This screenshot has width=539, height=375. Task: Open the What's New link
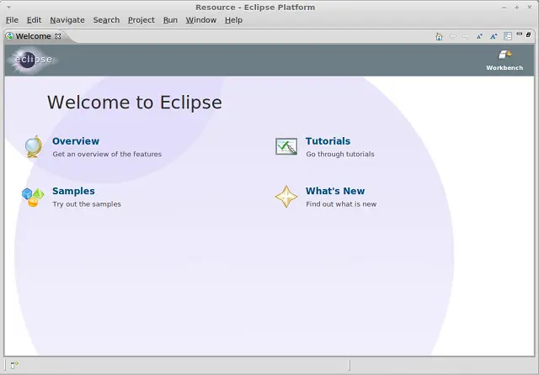[x=335, y=191]
